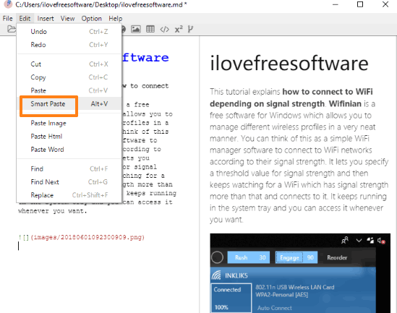Click the insert table toolbar icon
The image size is (397, 313).
click(150, 30)
